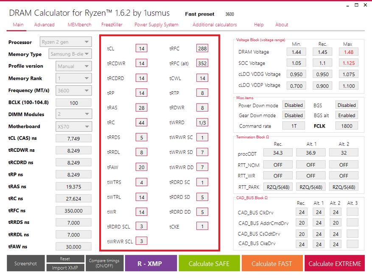Select procODT Alt. 1 value 36.9
Screen dimensions: 372x279
point(311,153)
